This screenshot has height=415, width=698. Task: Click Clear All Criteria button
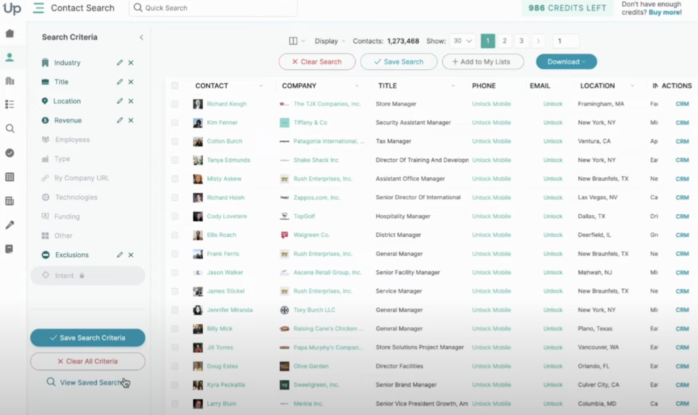coord(88,361)
